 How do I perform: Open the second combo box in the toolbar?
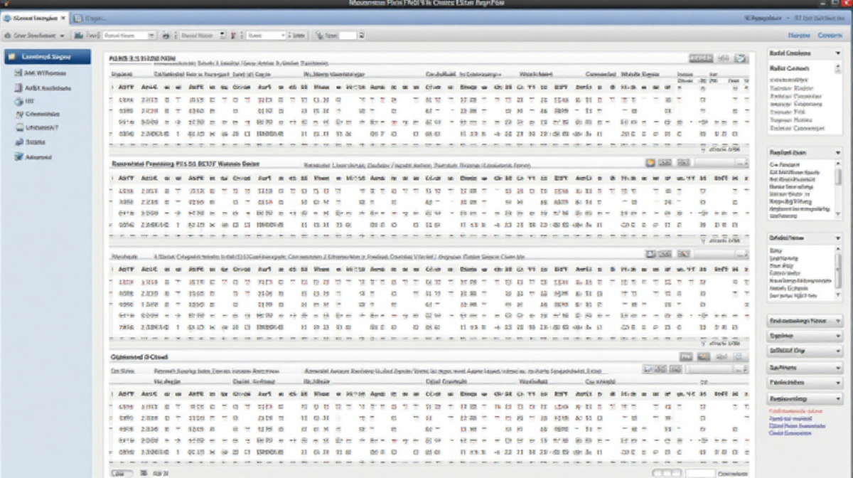tap(202, 35)
